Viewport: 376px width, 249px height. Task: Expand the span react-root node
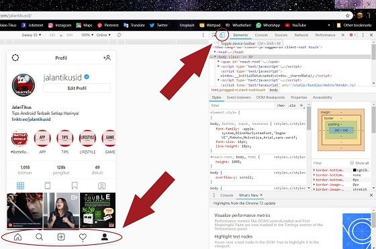(x=218, y=62)
